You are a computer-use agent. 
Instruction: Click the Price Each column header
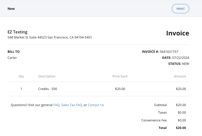(x=120, y=76)
